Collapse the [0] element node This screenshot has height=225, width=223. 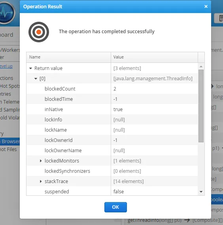[36, 79]
